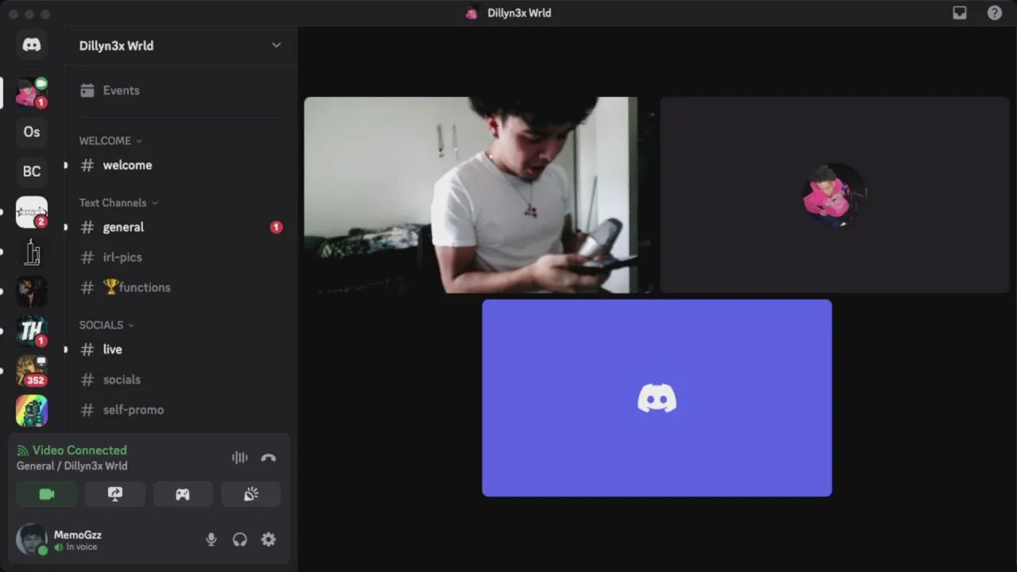
Task: Disconnect from the voice call
Action: [x=269, y=458]
